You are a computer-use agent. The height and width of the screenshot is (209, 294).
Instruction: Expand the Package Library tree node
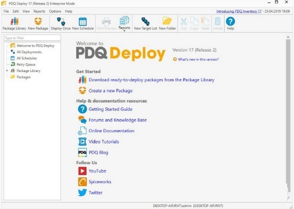7,71
